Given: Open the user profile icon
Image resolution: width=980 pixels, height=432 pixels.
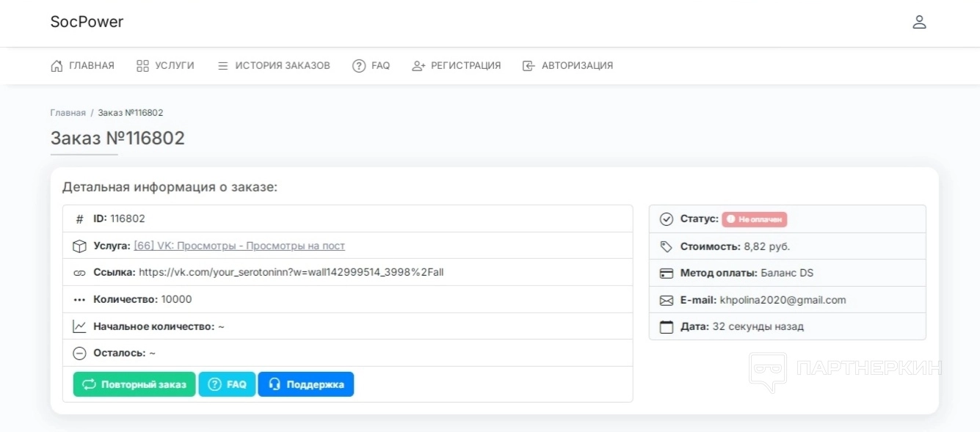Looking at the screenshot, I should tap(919, 22).
